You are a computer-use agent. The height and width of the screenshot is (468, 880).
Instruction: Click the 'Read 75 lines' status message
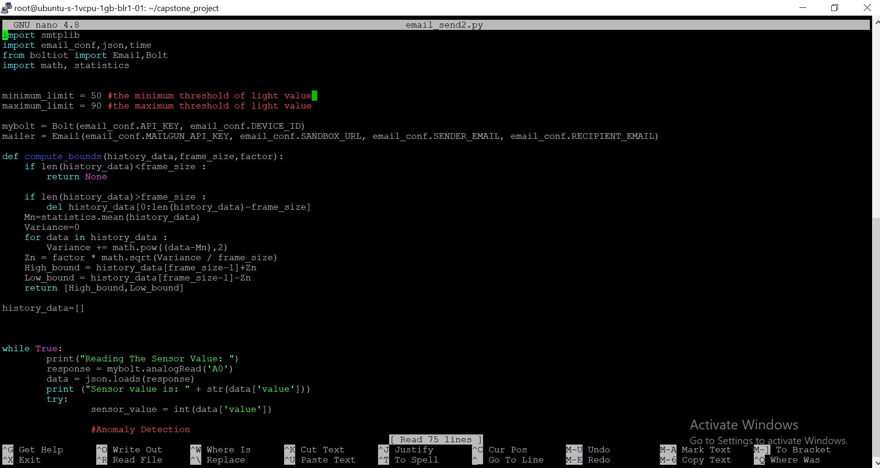click(436, 439)
